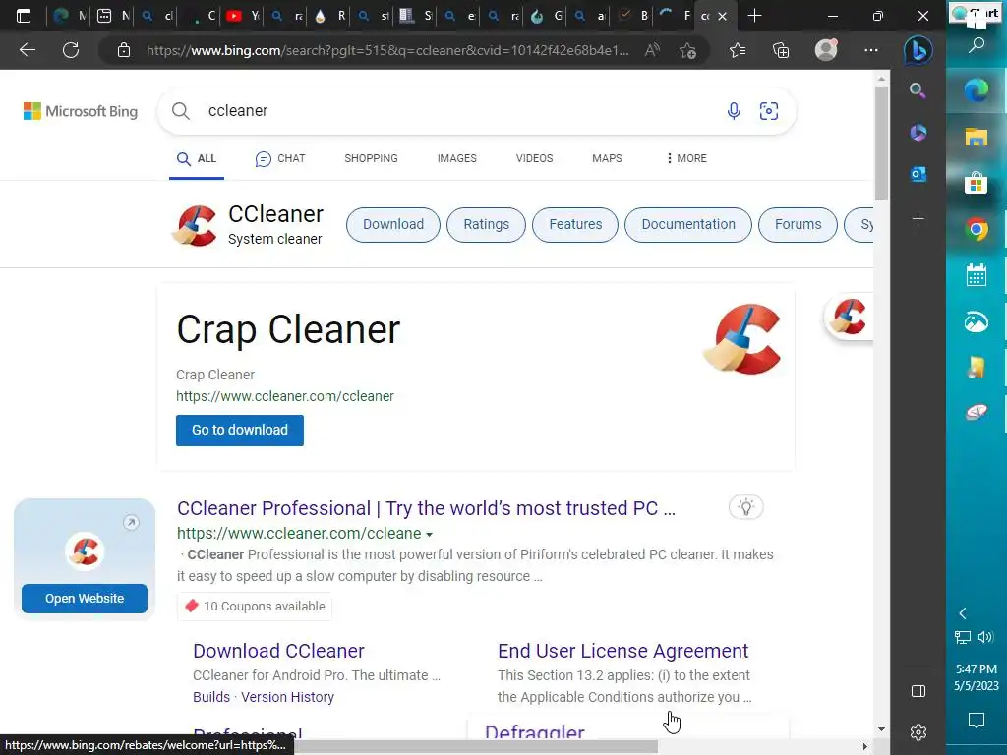This screenshot has height=755, width=1007.
Task: Open the Download CCleaner link
Action: coord(278,651)
